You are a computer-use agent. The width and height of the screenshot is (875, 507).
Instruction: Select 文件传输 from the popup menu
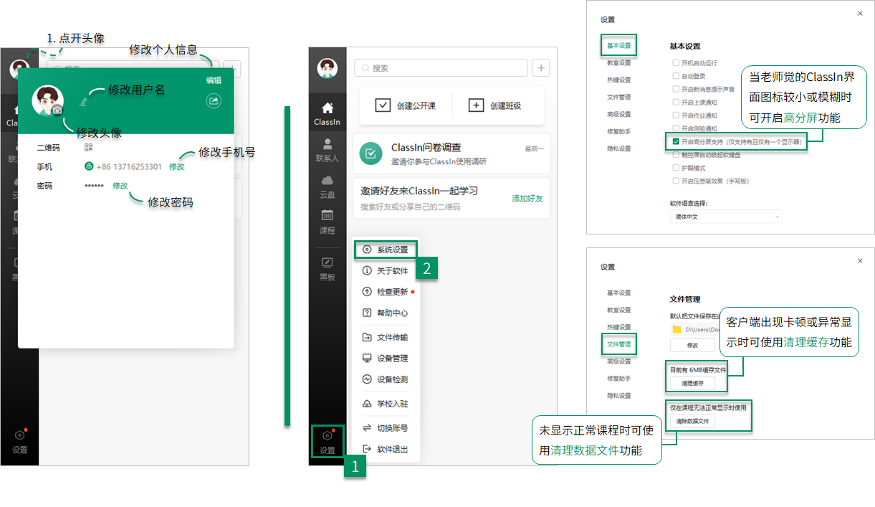(x=386, y=337)
